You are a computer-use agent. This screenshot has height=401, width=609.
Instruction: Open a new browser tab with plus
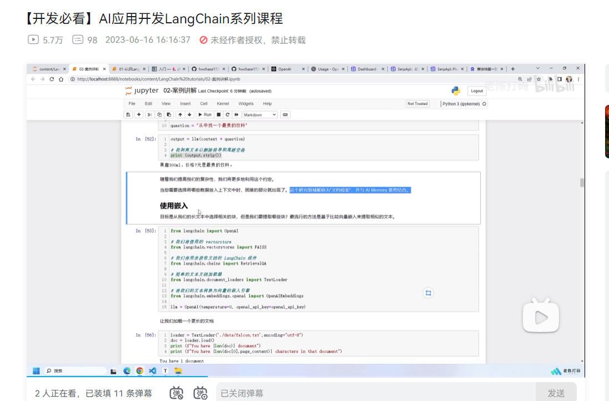[x=513, y=69]
